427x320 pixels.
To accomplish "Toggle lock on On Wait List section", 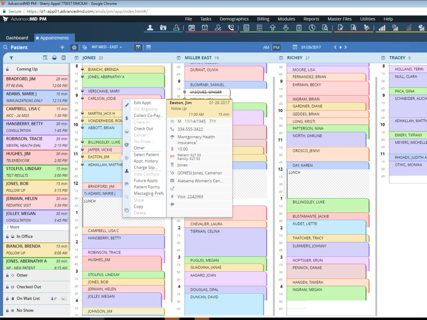I will (7, 299).
